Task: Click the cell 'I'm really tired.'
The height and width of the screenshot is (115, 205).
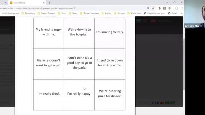Action: 49,95
